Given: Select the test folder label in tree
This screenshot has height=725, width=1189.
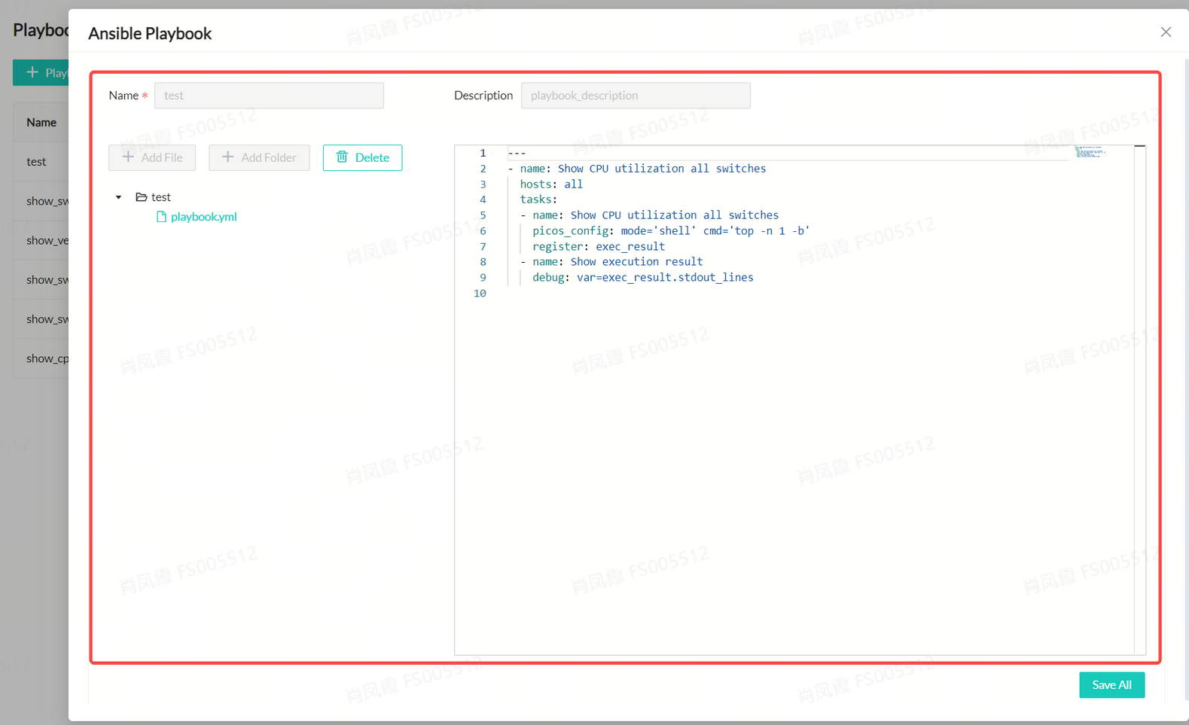Looking at the screenshot, I should point(161,197).
